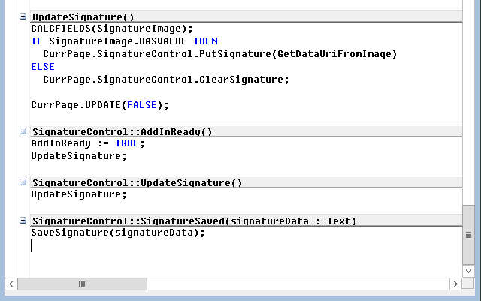Screen dimensions: 481x301
Task: Collapse the UpdateSignature() function block
Action: click(23, 16)
